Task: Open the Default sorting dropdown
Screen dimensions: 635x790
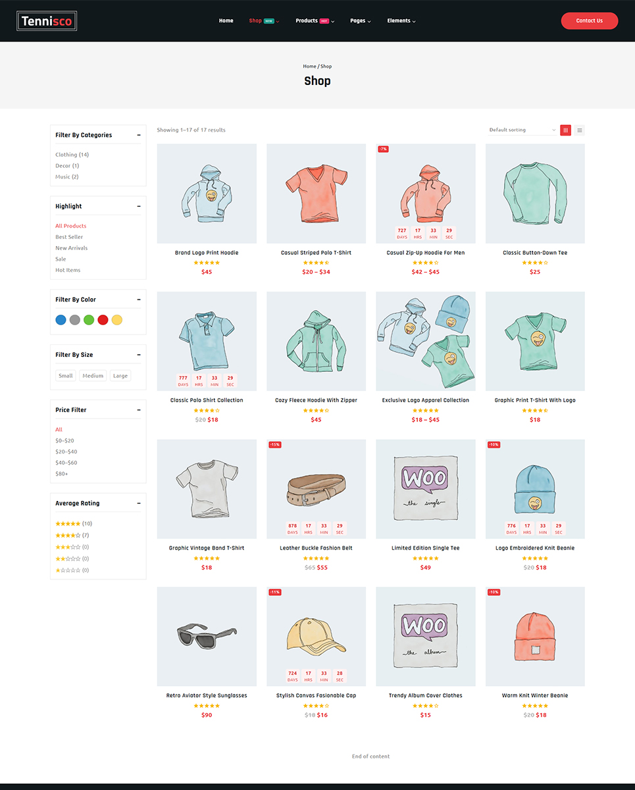Action: pos(522,130)
